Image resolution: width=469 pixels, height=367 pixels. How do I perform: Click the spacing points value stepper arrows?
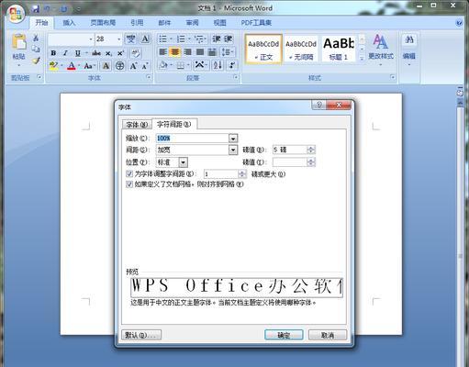click(311, 150)
